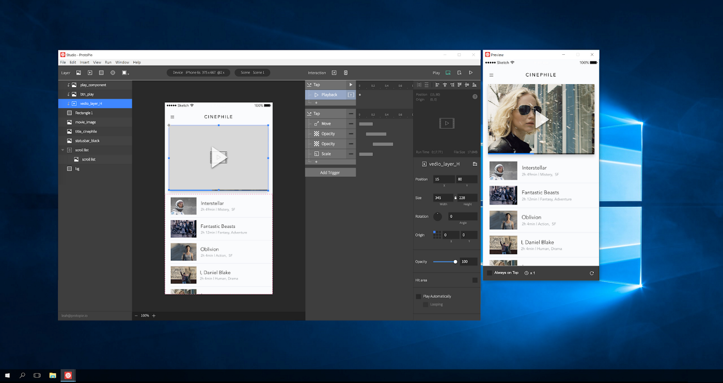Click the Opacity slider handle
The height and width of the screenshot is (383, 723).
[455, 262]
